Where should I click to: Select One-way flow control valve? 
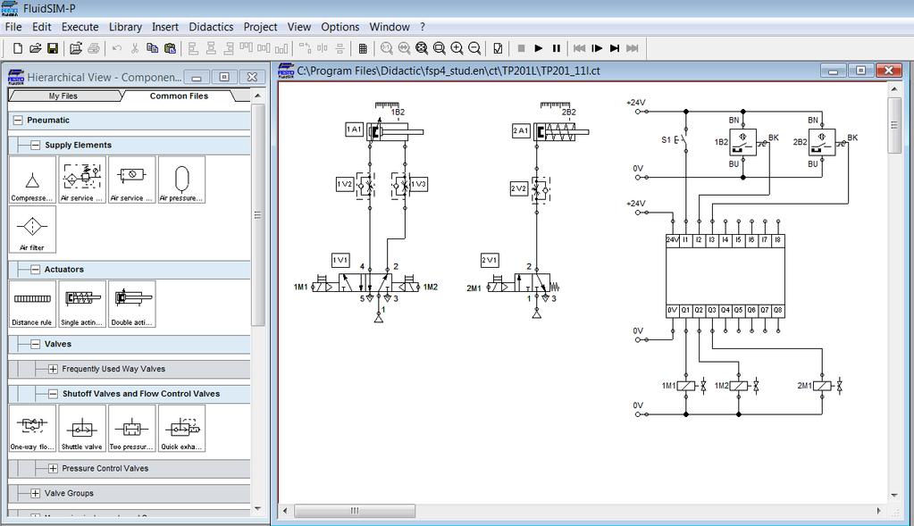33,429
